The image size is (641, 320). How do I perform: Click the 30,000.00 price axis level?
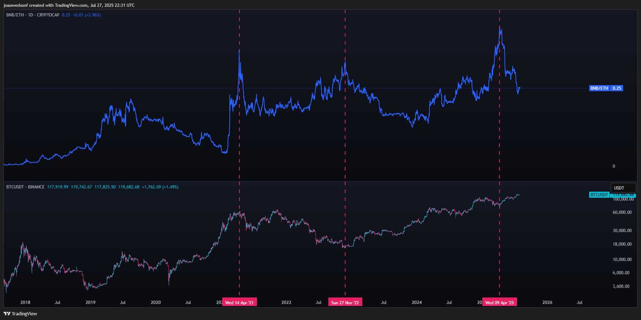coord(622,231)
